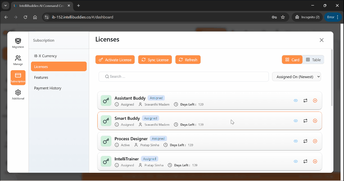Switch to Card view

pos(292,60)
